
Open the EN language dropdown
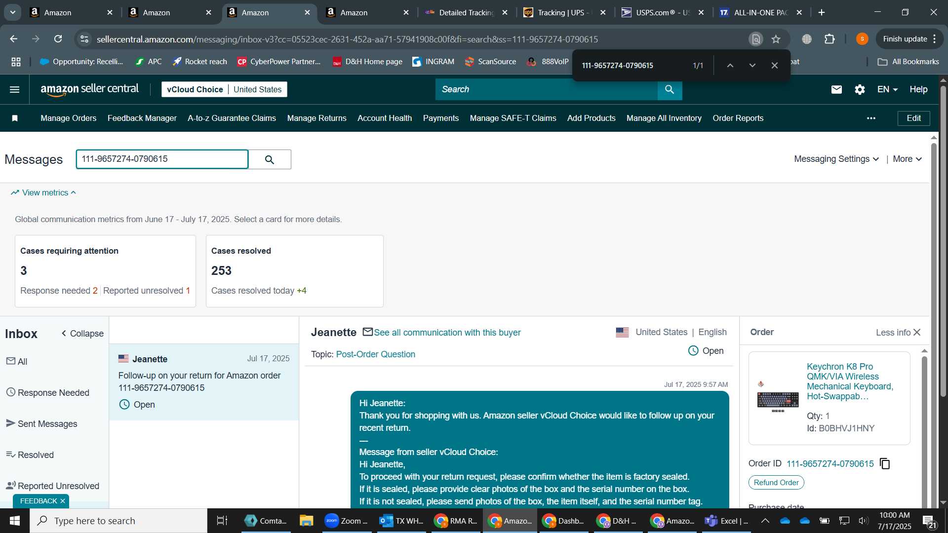point(887,89)
